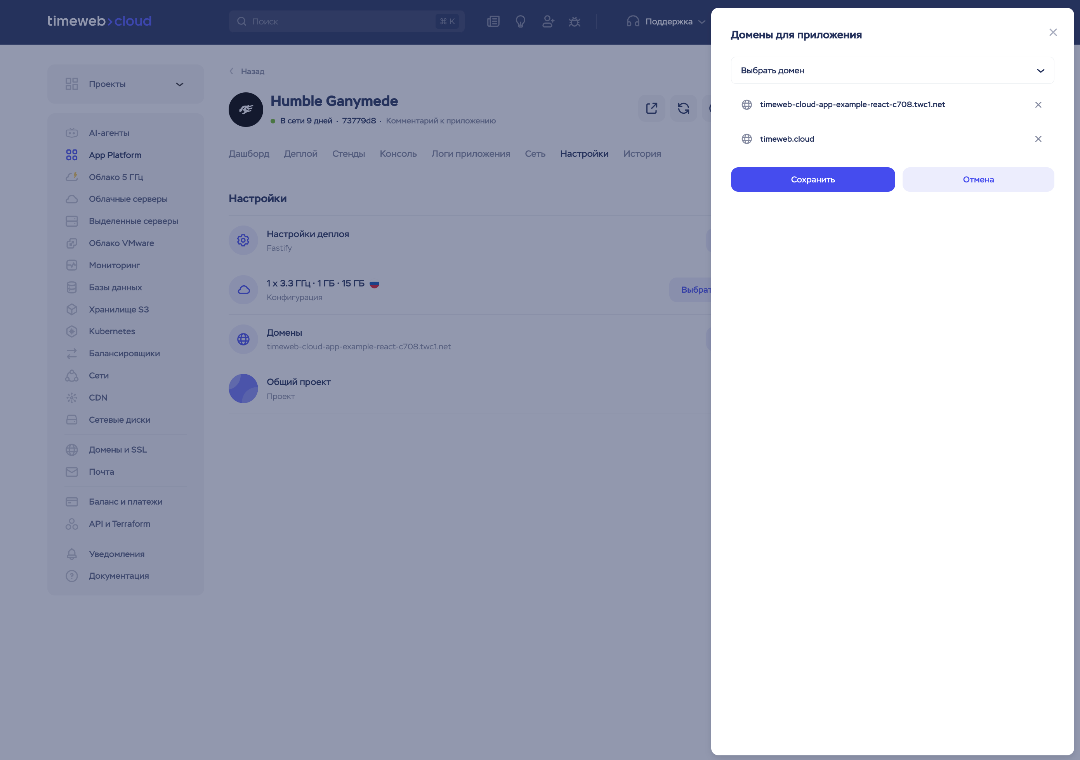The width and height of the screenshot is (1080, 760).
Task: Open Базы данных section
Action: tap(115, 288)
